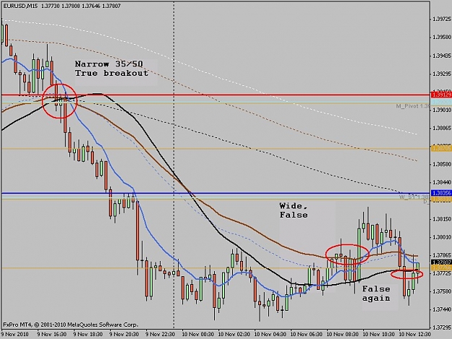
Task: Click the 1.37440 price scale value
Action: click(442, 309)
